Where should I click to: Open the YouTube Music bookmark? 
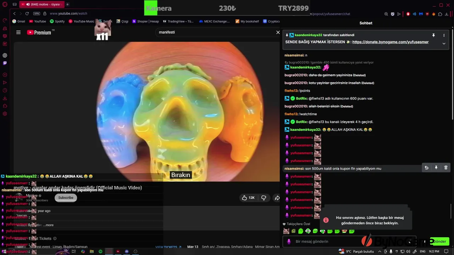click(81, 21)
